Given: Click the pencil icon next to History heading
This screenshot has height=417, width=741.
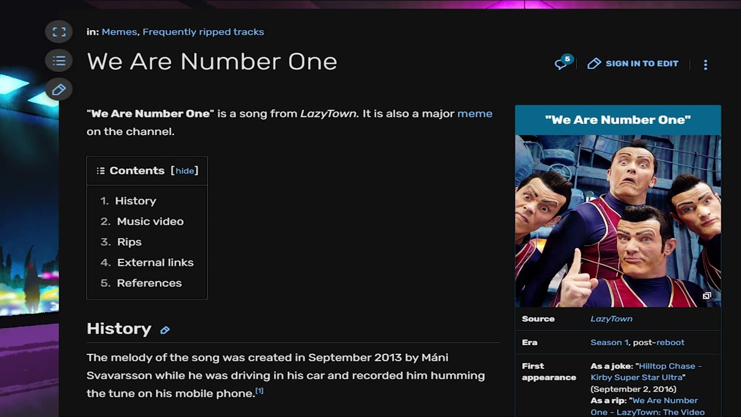Looking at the screenshot, I should 165,330.
